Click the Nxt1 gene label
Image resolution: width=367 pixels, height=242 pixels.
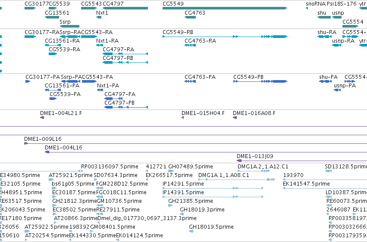pos(102,12)
